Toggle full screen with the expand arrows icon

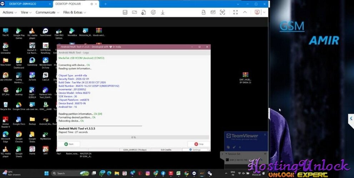235,12
